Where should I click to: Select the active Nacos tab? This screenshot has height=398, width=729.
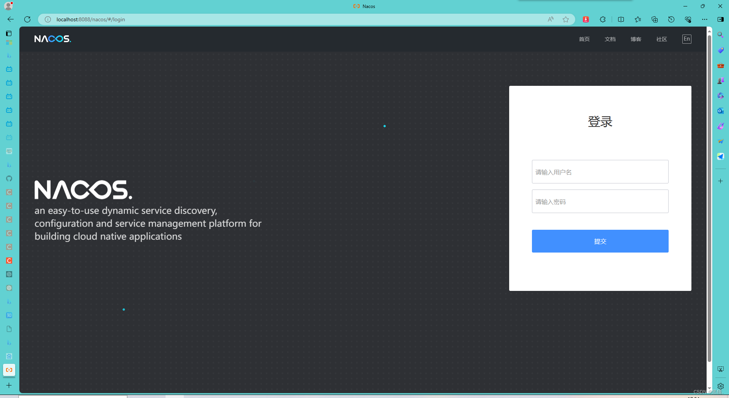coord(9,370)
